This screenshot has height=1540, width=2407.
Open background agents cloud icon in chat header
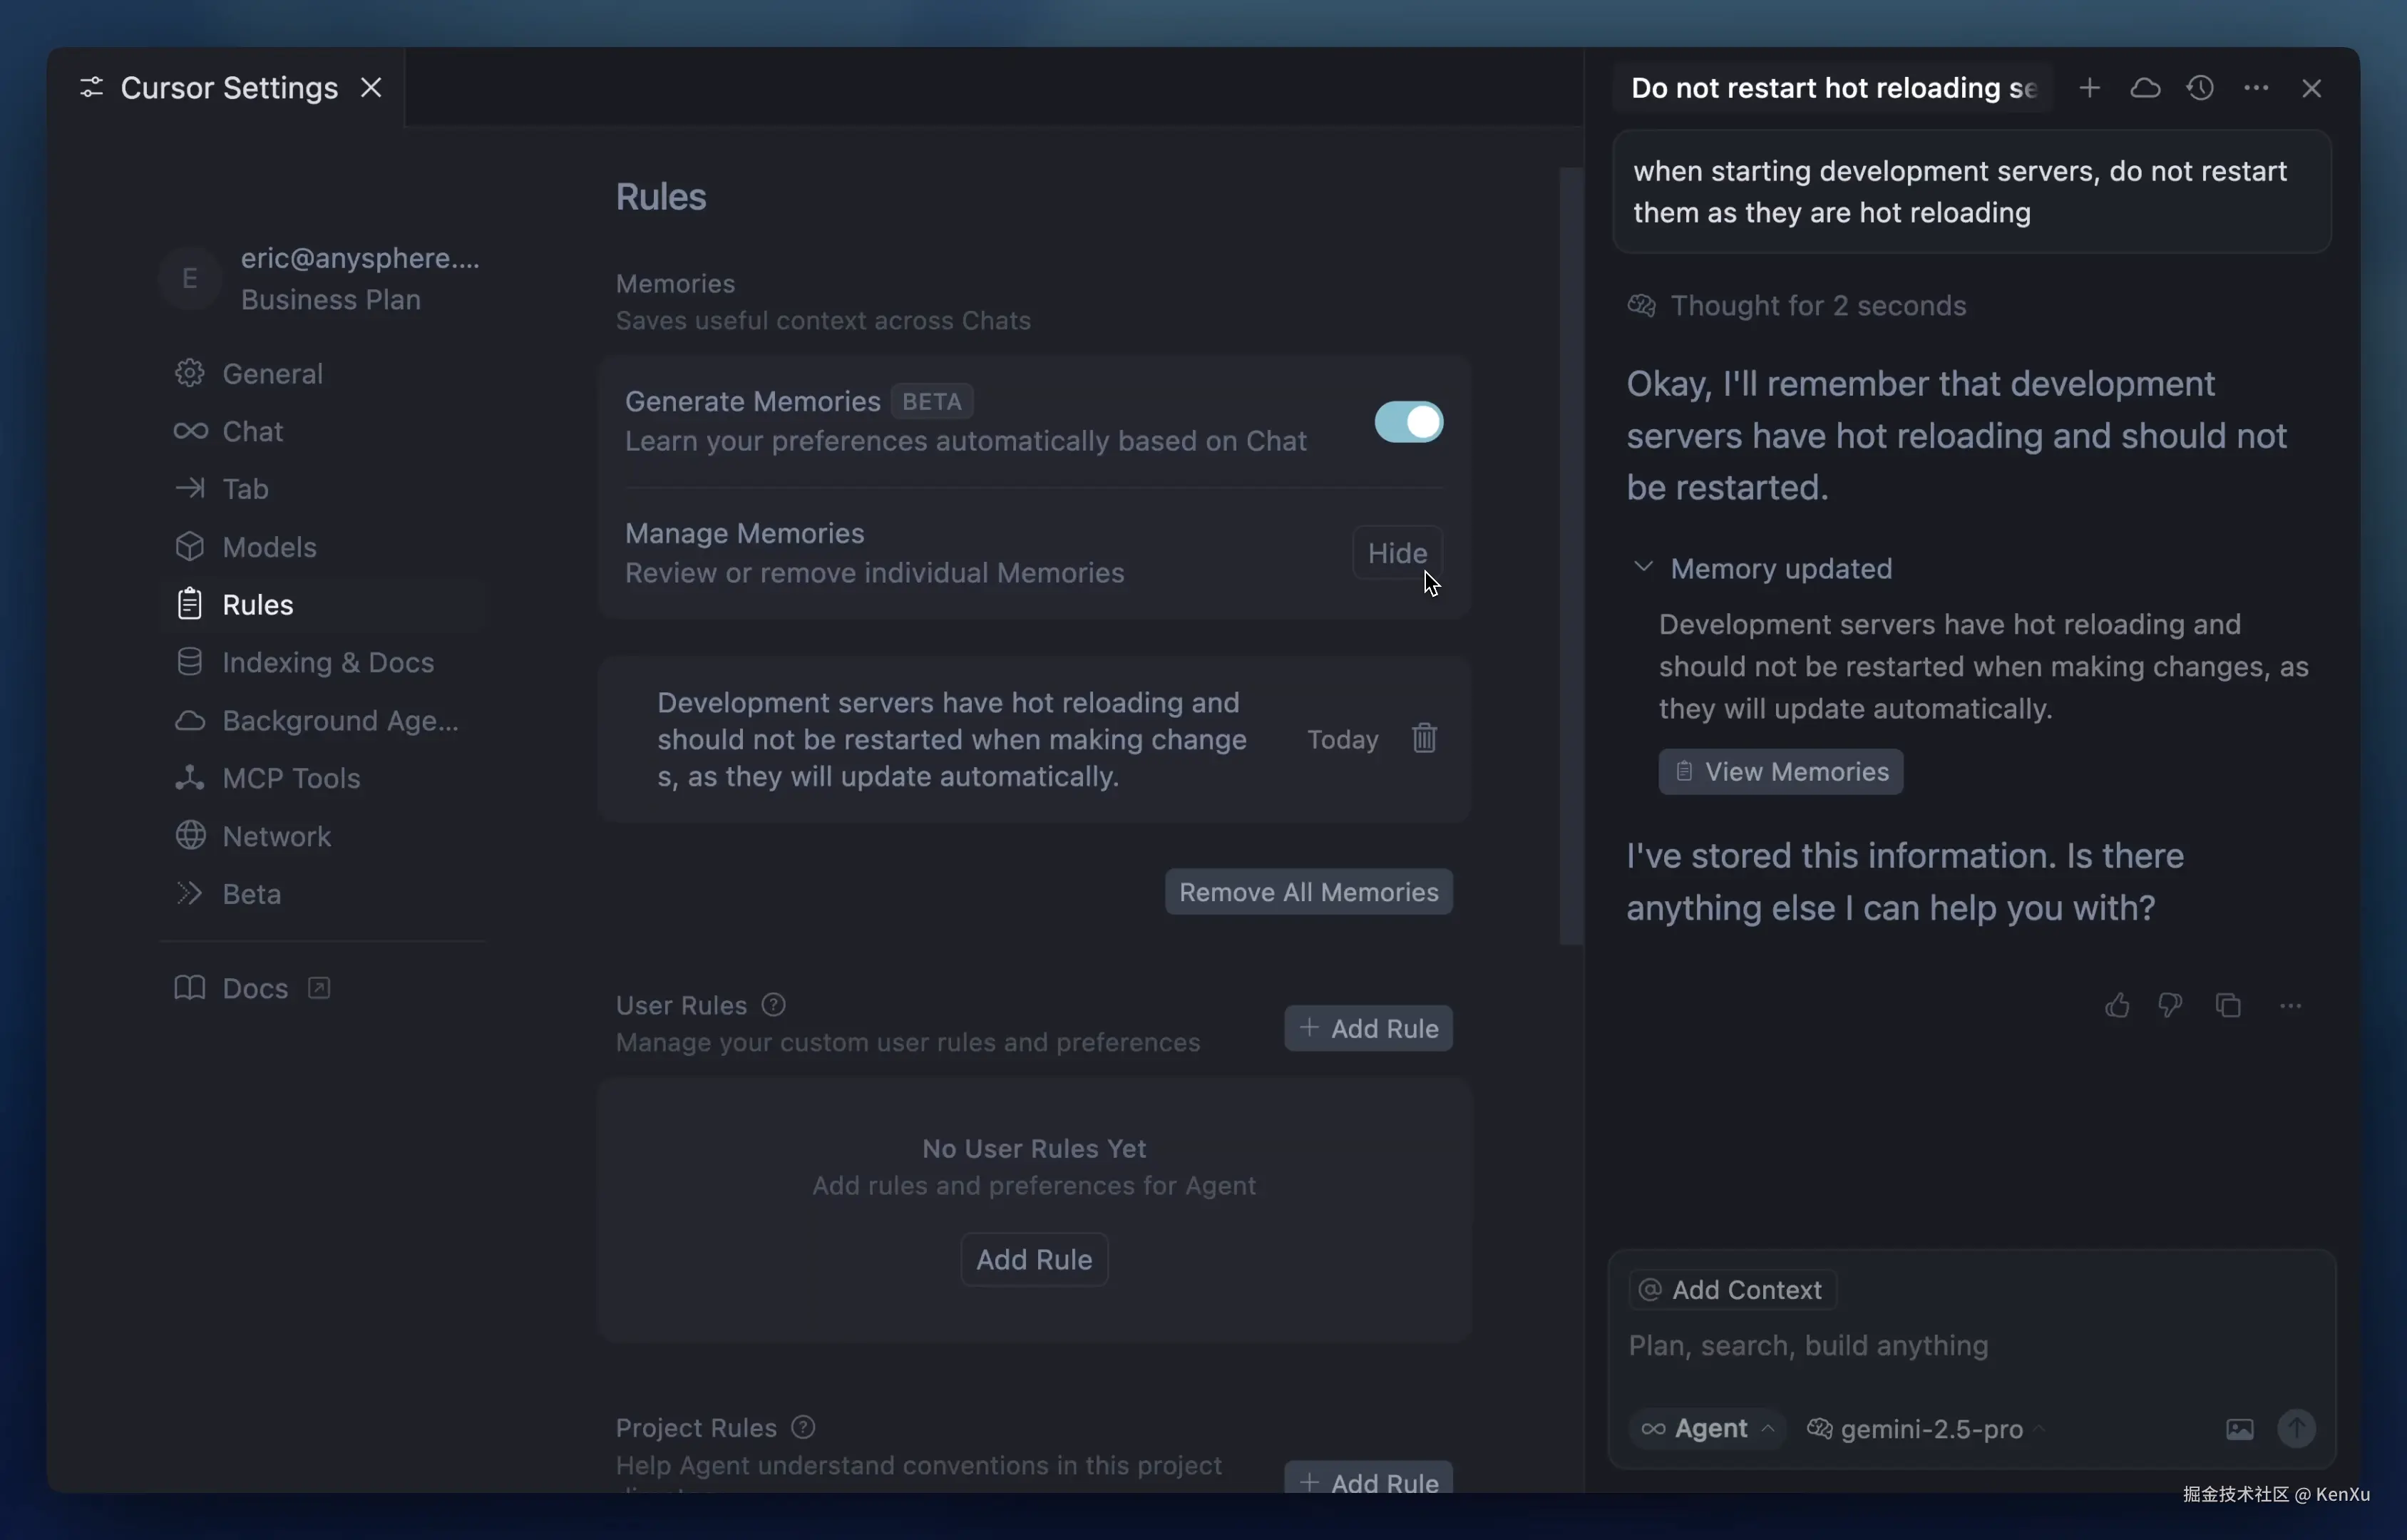click(x=2144, y=88)
